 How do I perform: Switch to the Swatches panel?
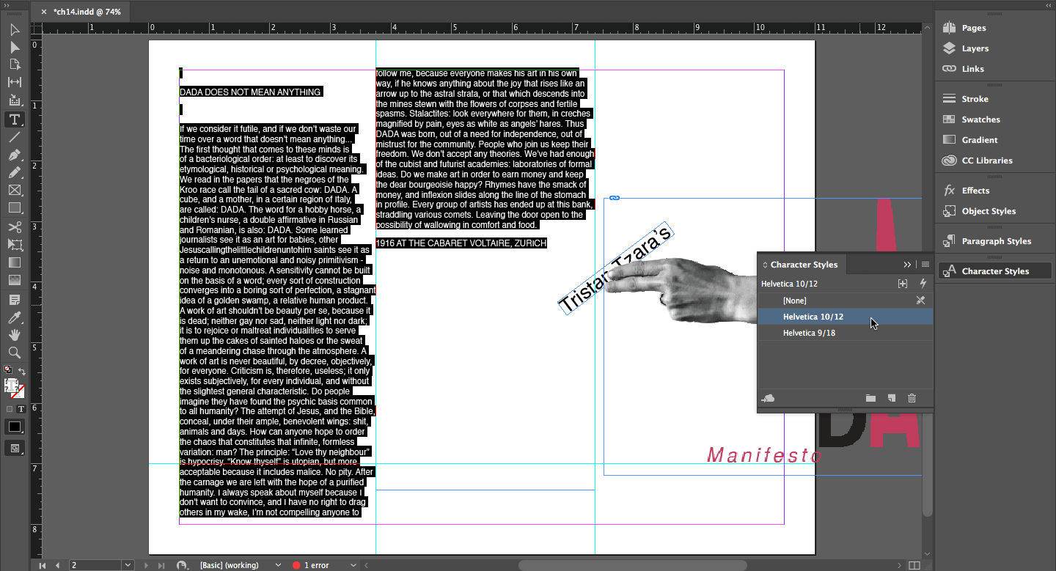click(980, 119)
